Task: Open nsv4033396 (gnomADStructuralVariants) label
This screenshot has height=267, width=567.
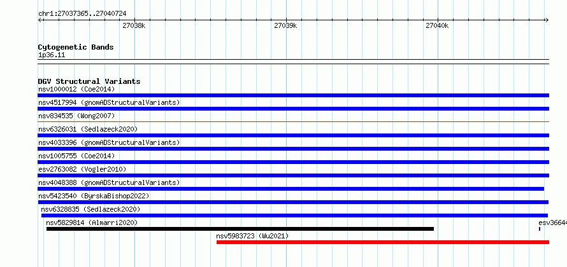Action: pos(109,142)
